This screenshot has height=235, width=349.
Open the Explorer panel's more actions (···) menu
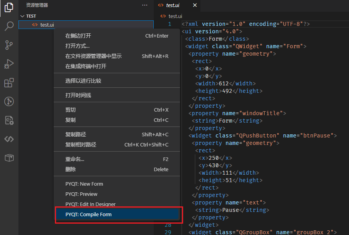(145, 5)
